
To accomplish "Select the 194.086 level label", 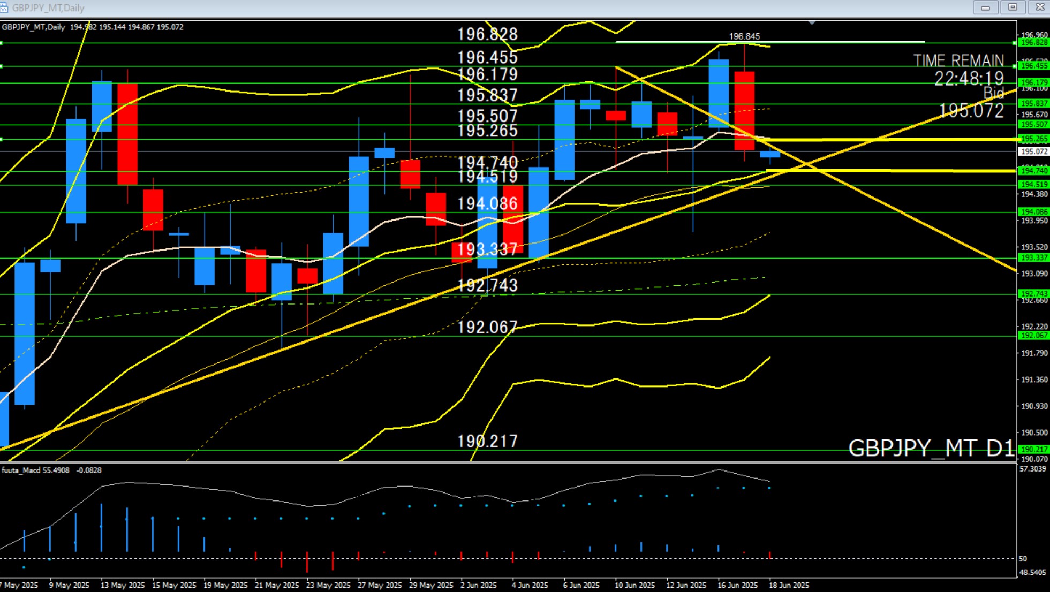I will [x=487, y=203].
